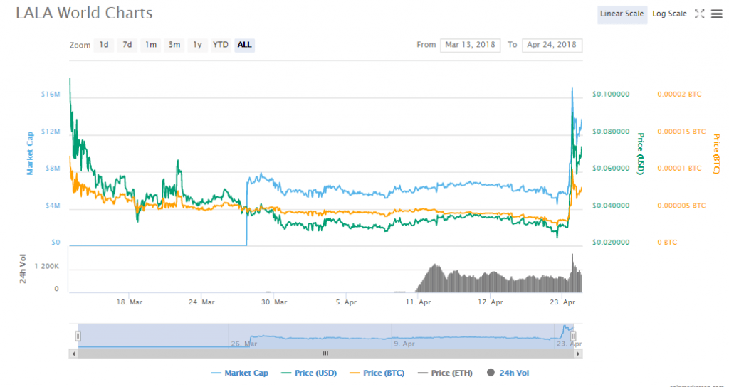Select the ALL zoom range
The width and height of the screenshot is (729, 387).
[245, 45]
